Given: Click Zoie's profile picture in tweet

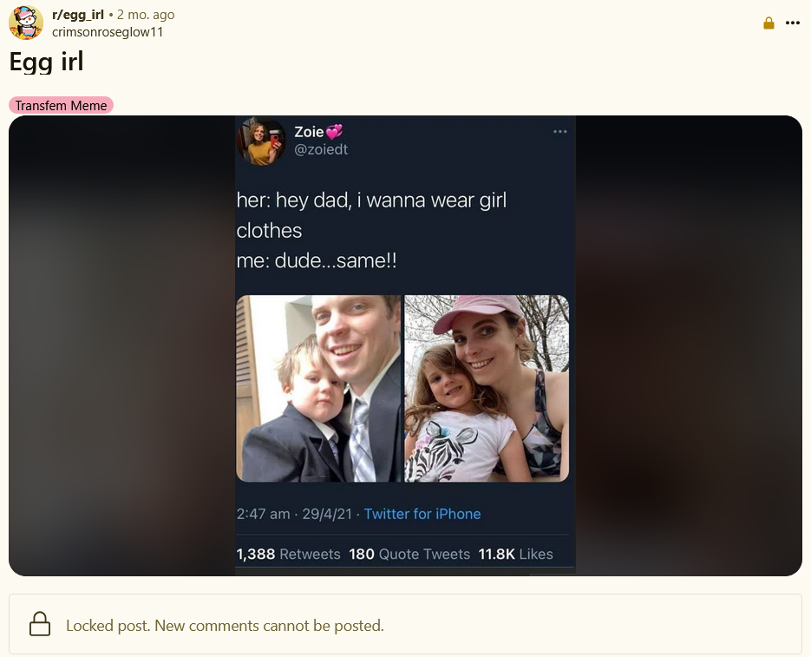Looking at the screenshot, I should coord(261,141).
